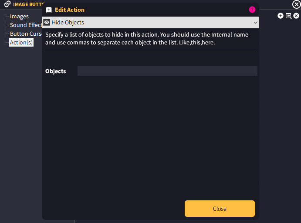301x223 pixels.
Task: Select the Images tree item
Action: 19,17
